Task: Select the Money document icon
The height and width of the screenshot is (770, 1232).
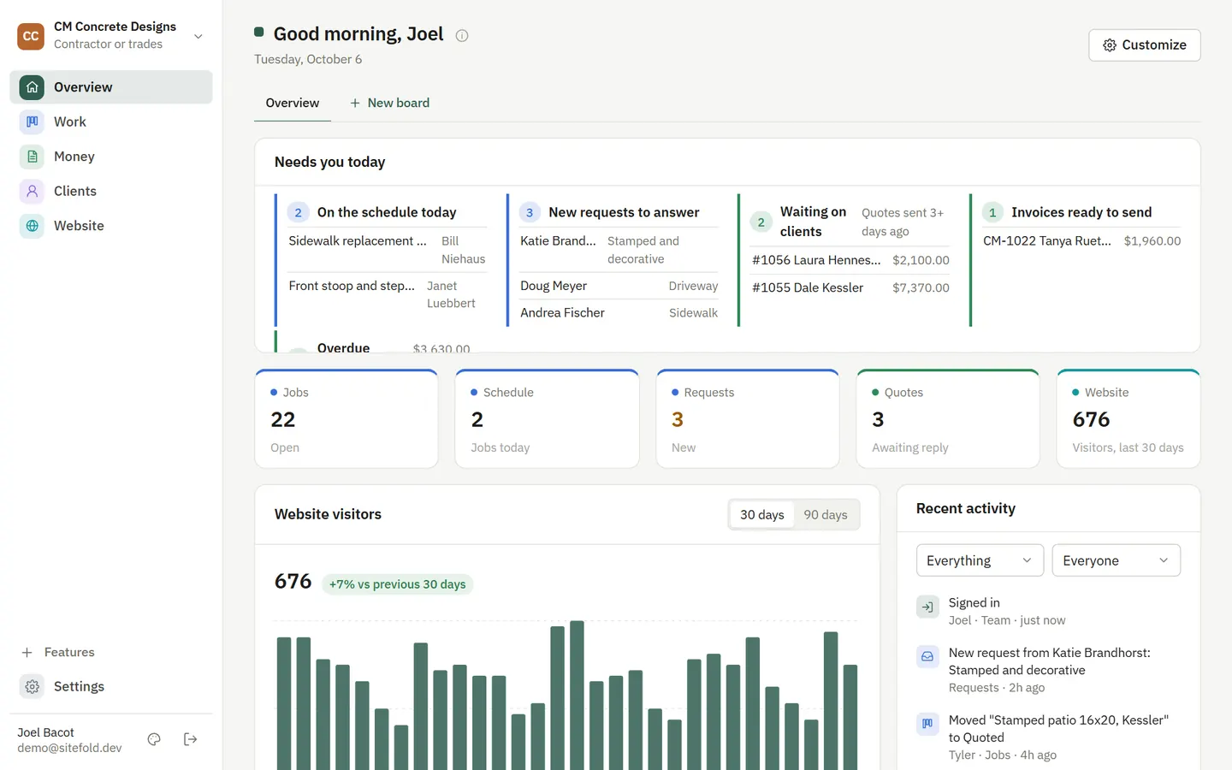Action: coord(32,157)
